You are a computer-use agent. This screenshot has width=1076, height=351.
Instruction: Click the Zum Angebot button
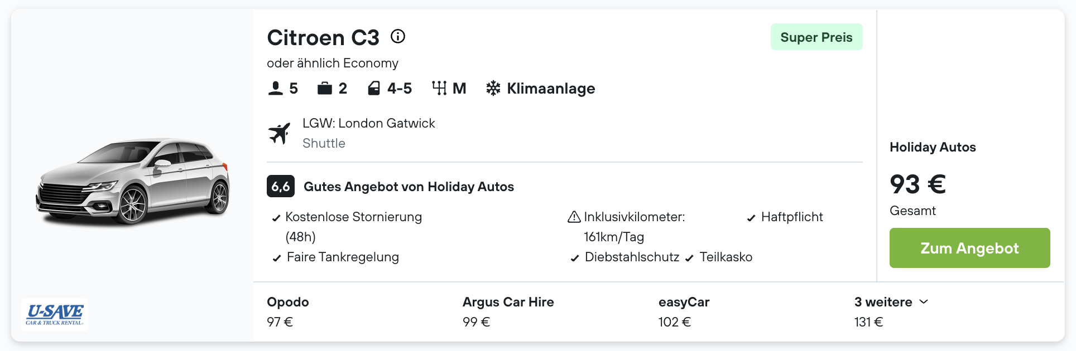click(x=970, y=248)
